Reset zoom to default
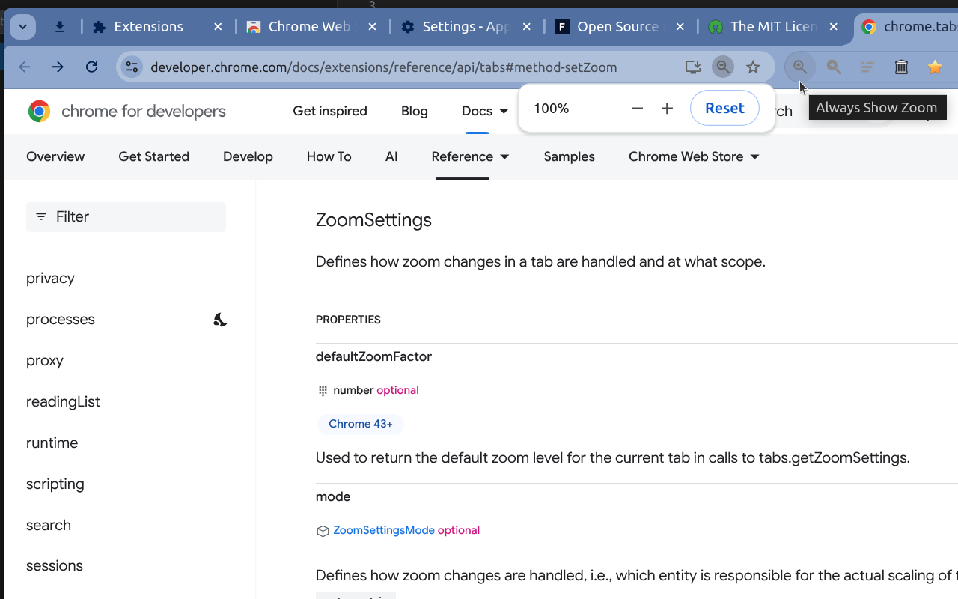958x599 pixels. 724,109
